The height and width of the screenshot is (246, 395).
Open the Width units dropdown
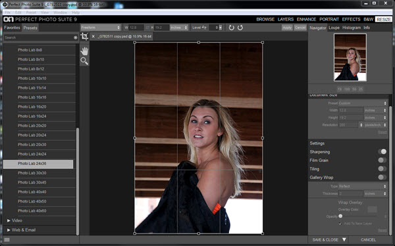(375, 111)
